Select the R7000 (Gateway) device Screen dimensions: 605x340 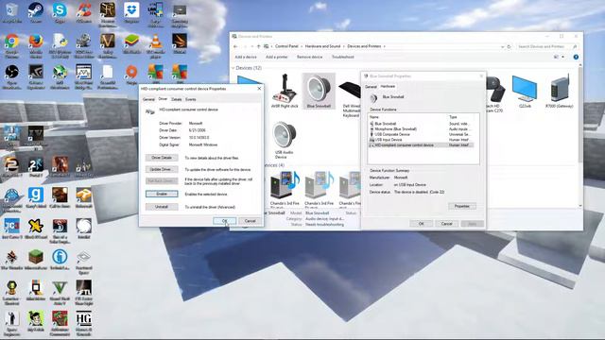[559, 92]
